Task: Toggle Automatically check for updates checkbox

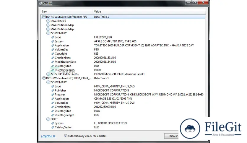Action: pos(65,136)
